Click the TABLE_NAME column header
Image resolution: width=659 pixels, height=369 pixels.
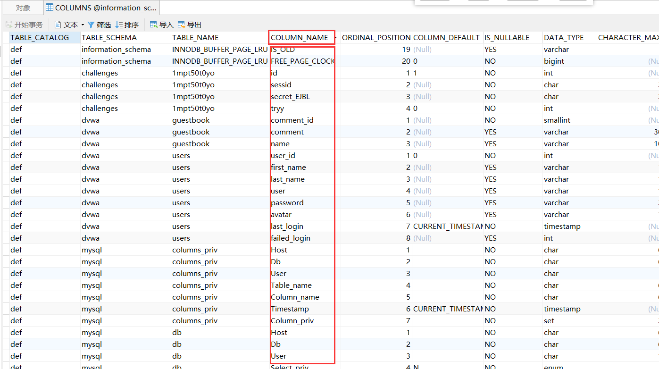(220, 38)
